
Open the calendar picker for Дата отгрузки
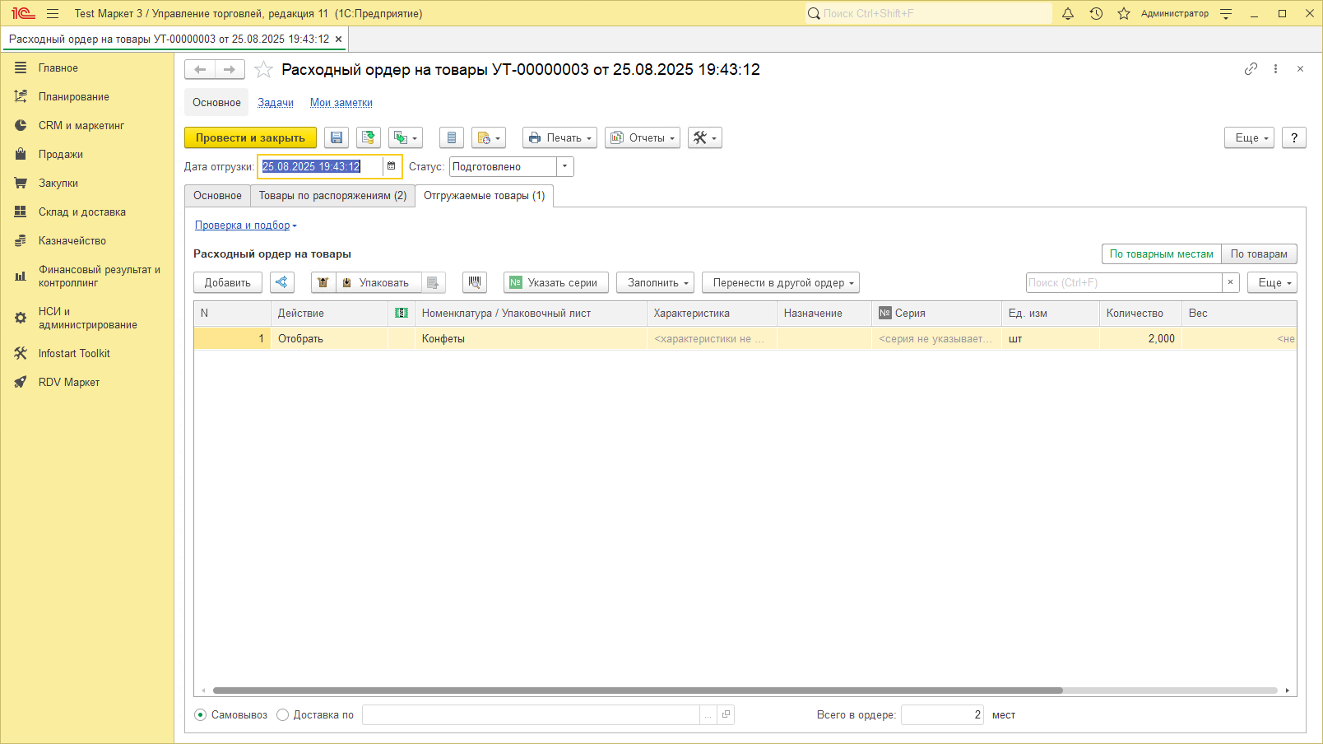(x=392, y=166)
